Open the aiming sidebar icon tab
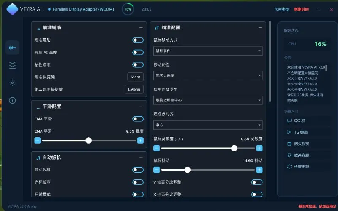The height and width of the screenshot is (211, 338). tap(12, 48)
